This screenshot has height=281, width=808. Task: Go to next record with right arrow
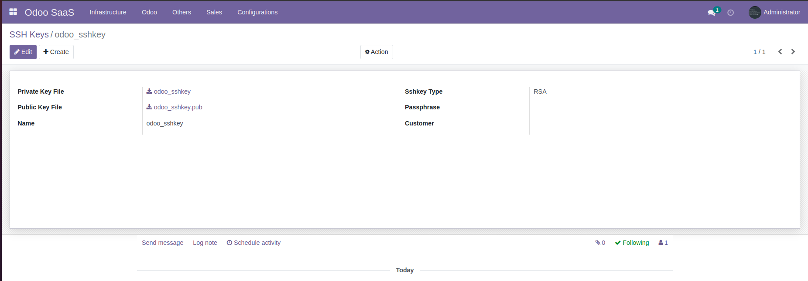click(x=793, y=52)
